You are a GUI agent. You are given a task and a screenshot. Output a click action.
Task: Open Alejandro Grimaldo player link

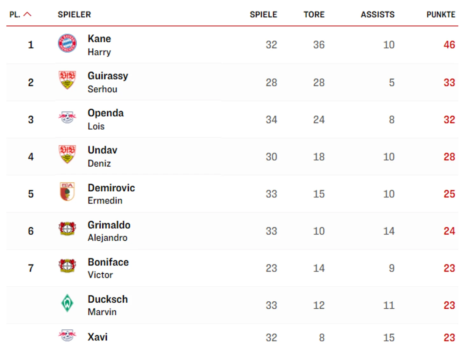point(109,231)
